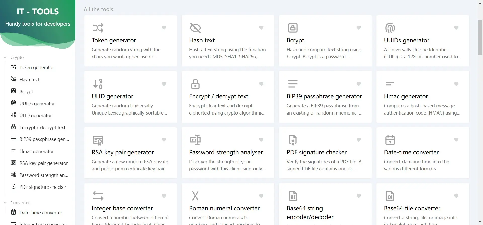Mark Hmac generator as favorite
The width and height of the screenshot is (483, 225).
click(456, 84)
